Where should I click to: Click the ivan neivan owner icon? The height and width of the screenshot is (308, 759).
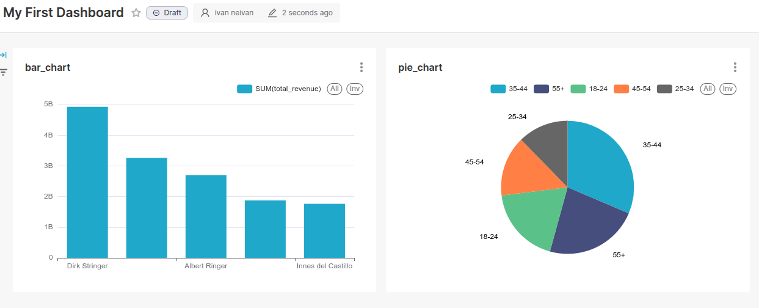(205, 13)
